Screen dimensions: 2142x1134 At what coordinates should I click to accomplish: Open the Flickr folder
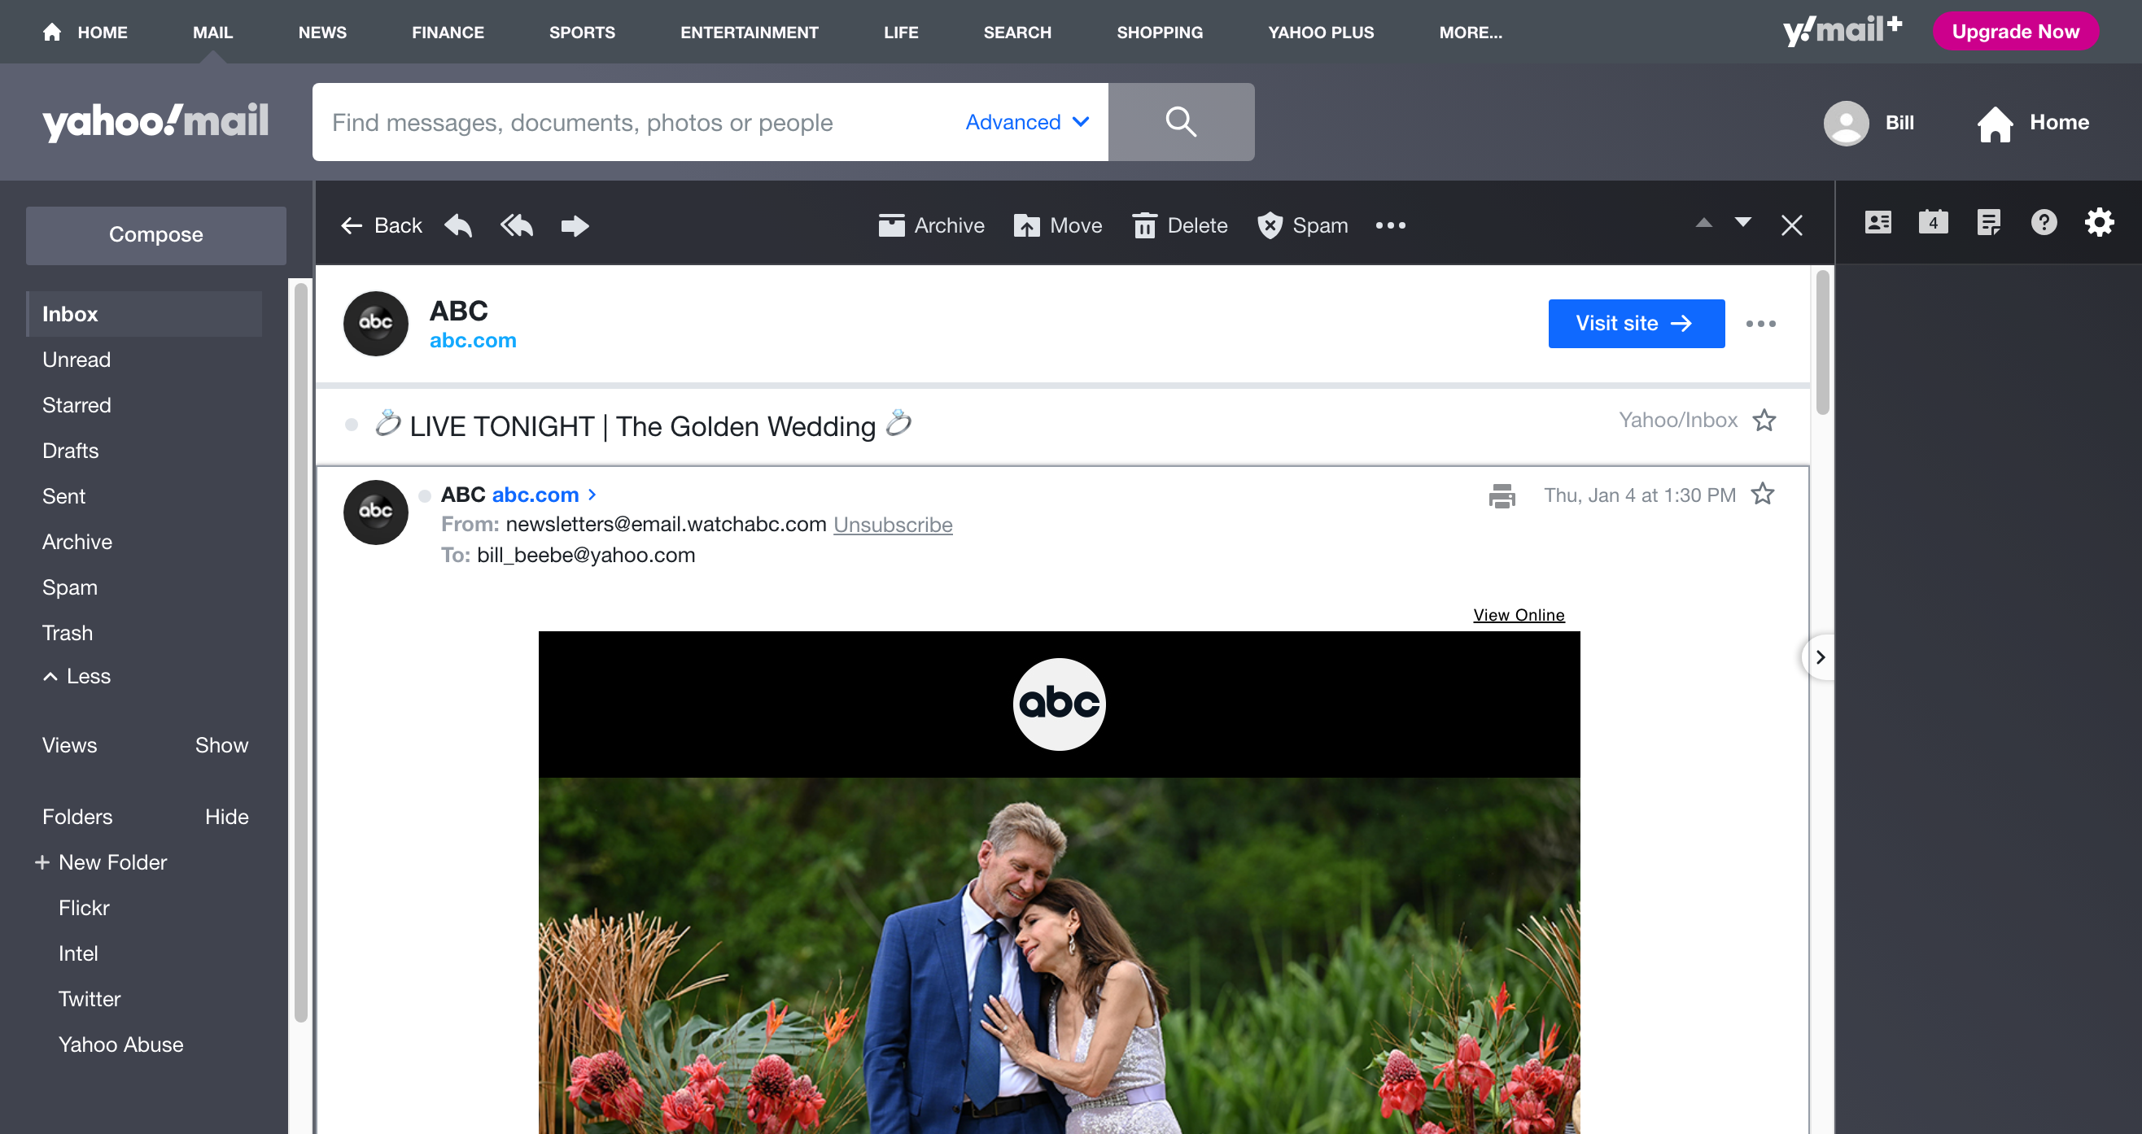click(x=84, y=908)
